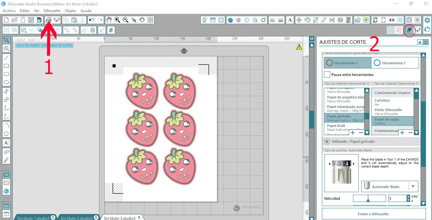Undo the last action
Viewport: 432px width, 220px height.
[91, 20]
